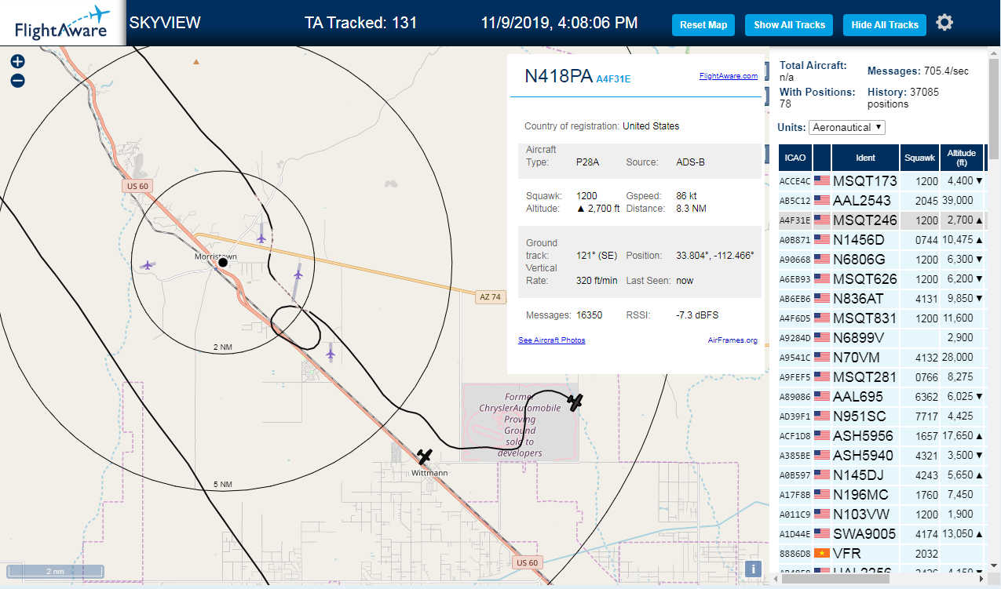
Task: Select the black aircraft icon near Wittmann
Action: (425, 456)
